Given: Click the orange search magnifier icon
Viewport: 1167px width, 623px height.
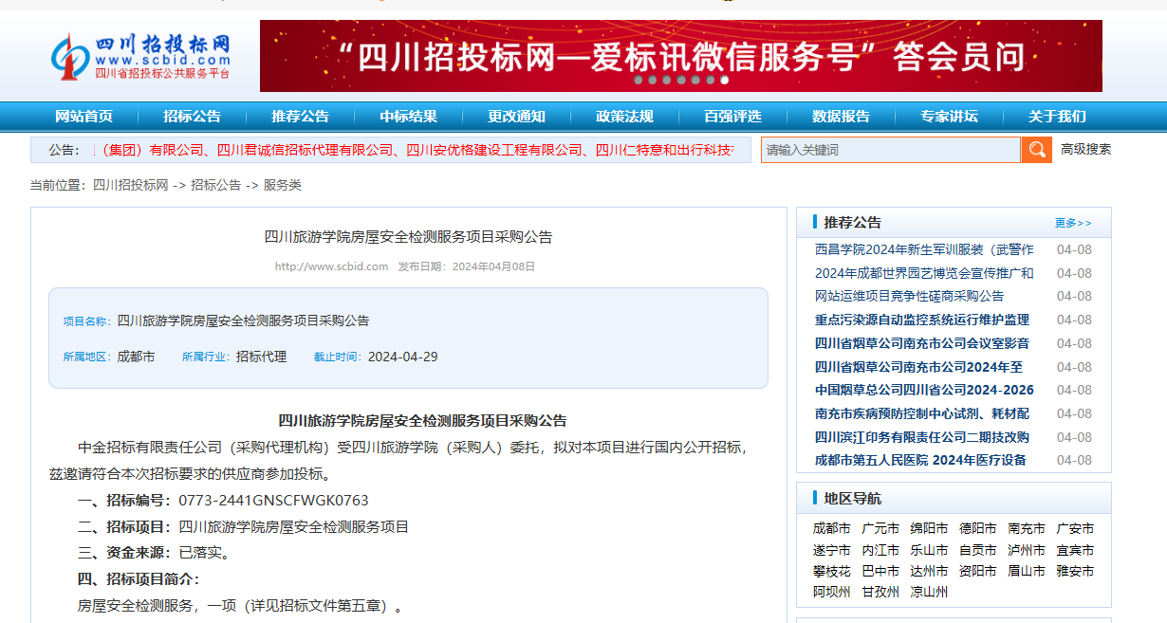Looking at the screenshot, I should (x=1037, y=150).
